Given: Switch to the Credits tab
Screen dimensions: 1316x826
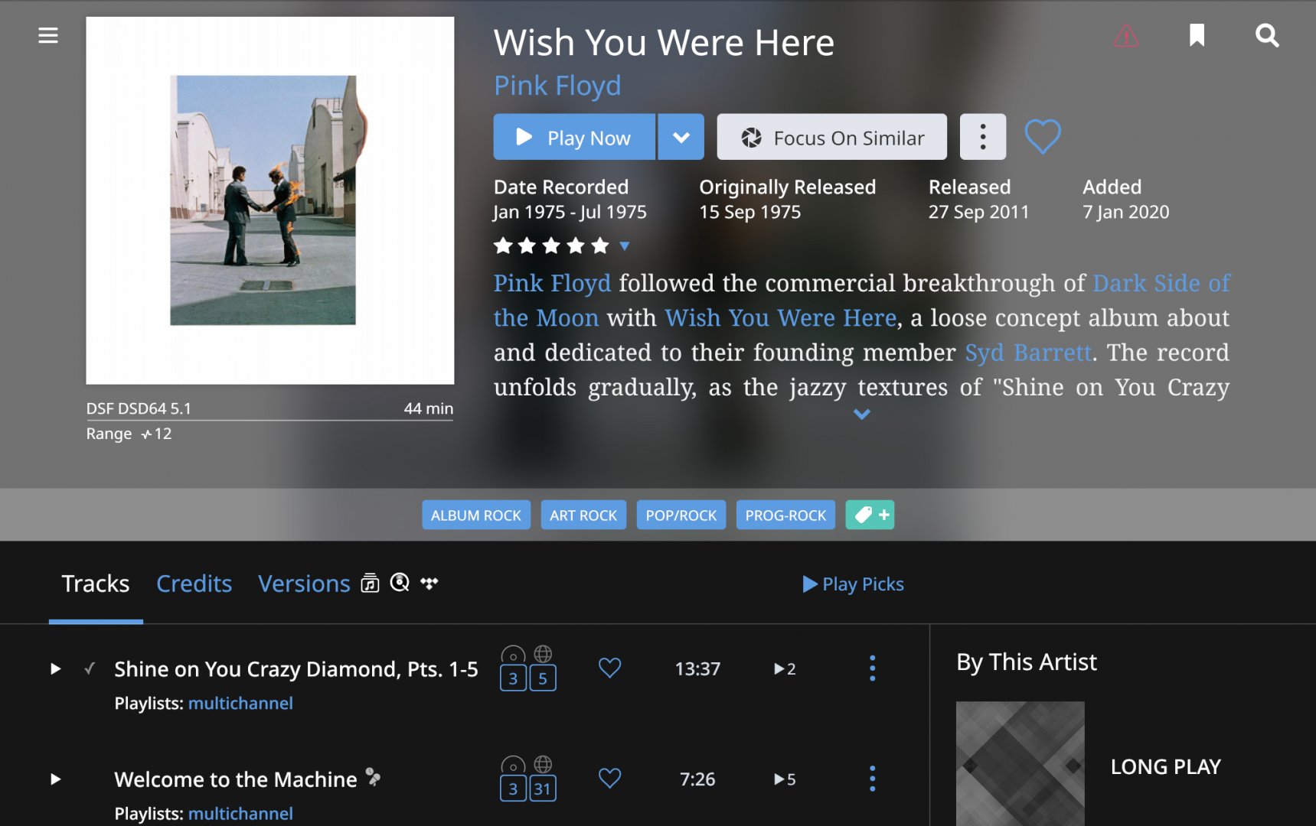Looking at the screenshot, I should tap(194, 584).
